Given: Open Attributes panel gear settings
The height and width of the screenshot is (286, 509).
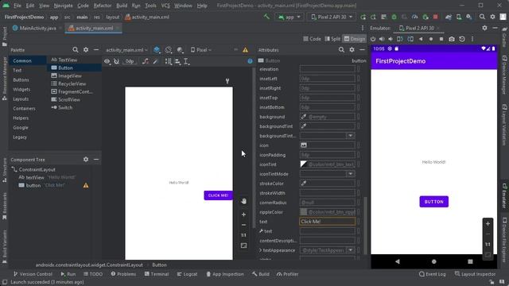Looking at the screenshot, I should [x=352, y=49].
